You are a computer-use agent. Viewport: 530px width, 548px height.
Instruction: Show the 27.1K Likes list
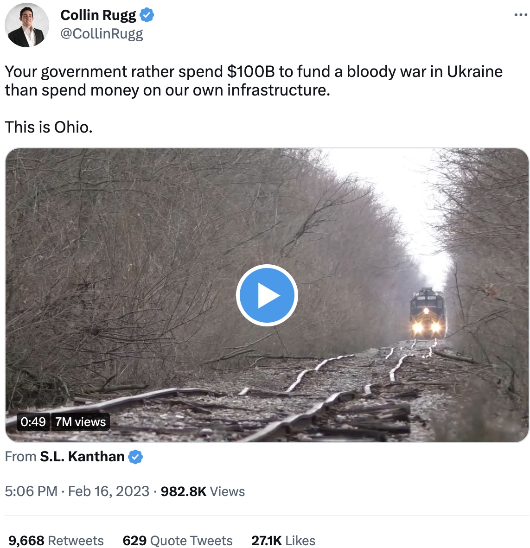[283, 541]
